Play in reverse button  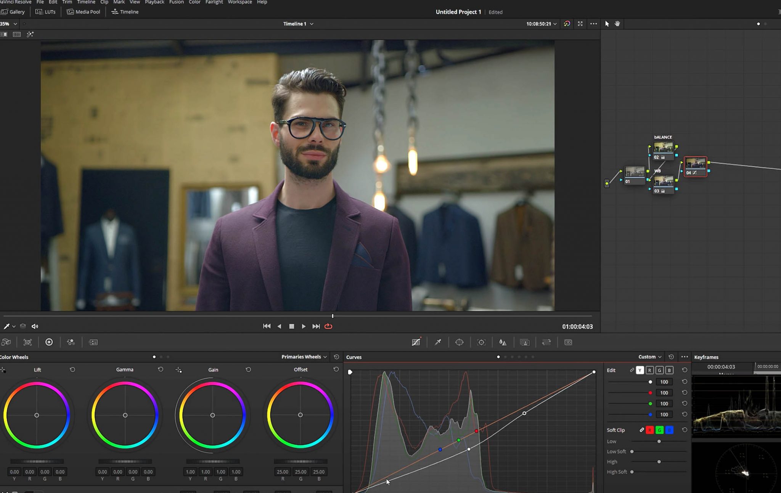pyautogui.click(x=279, y=326)
